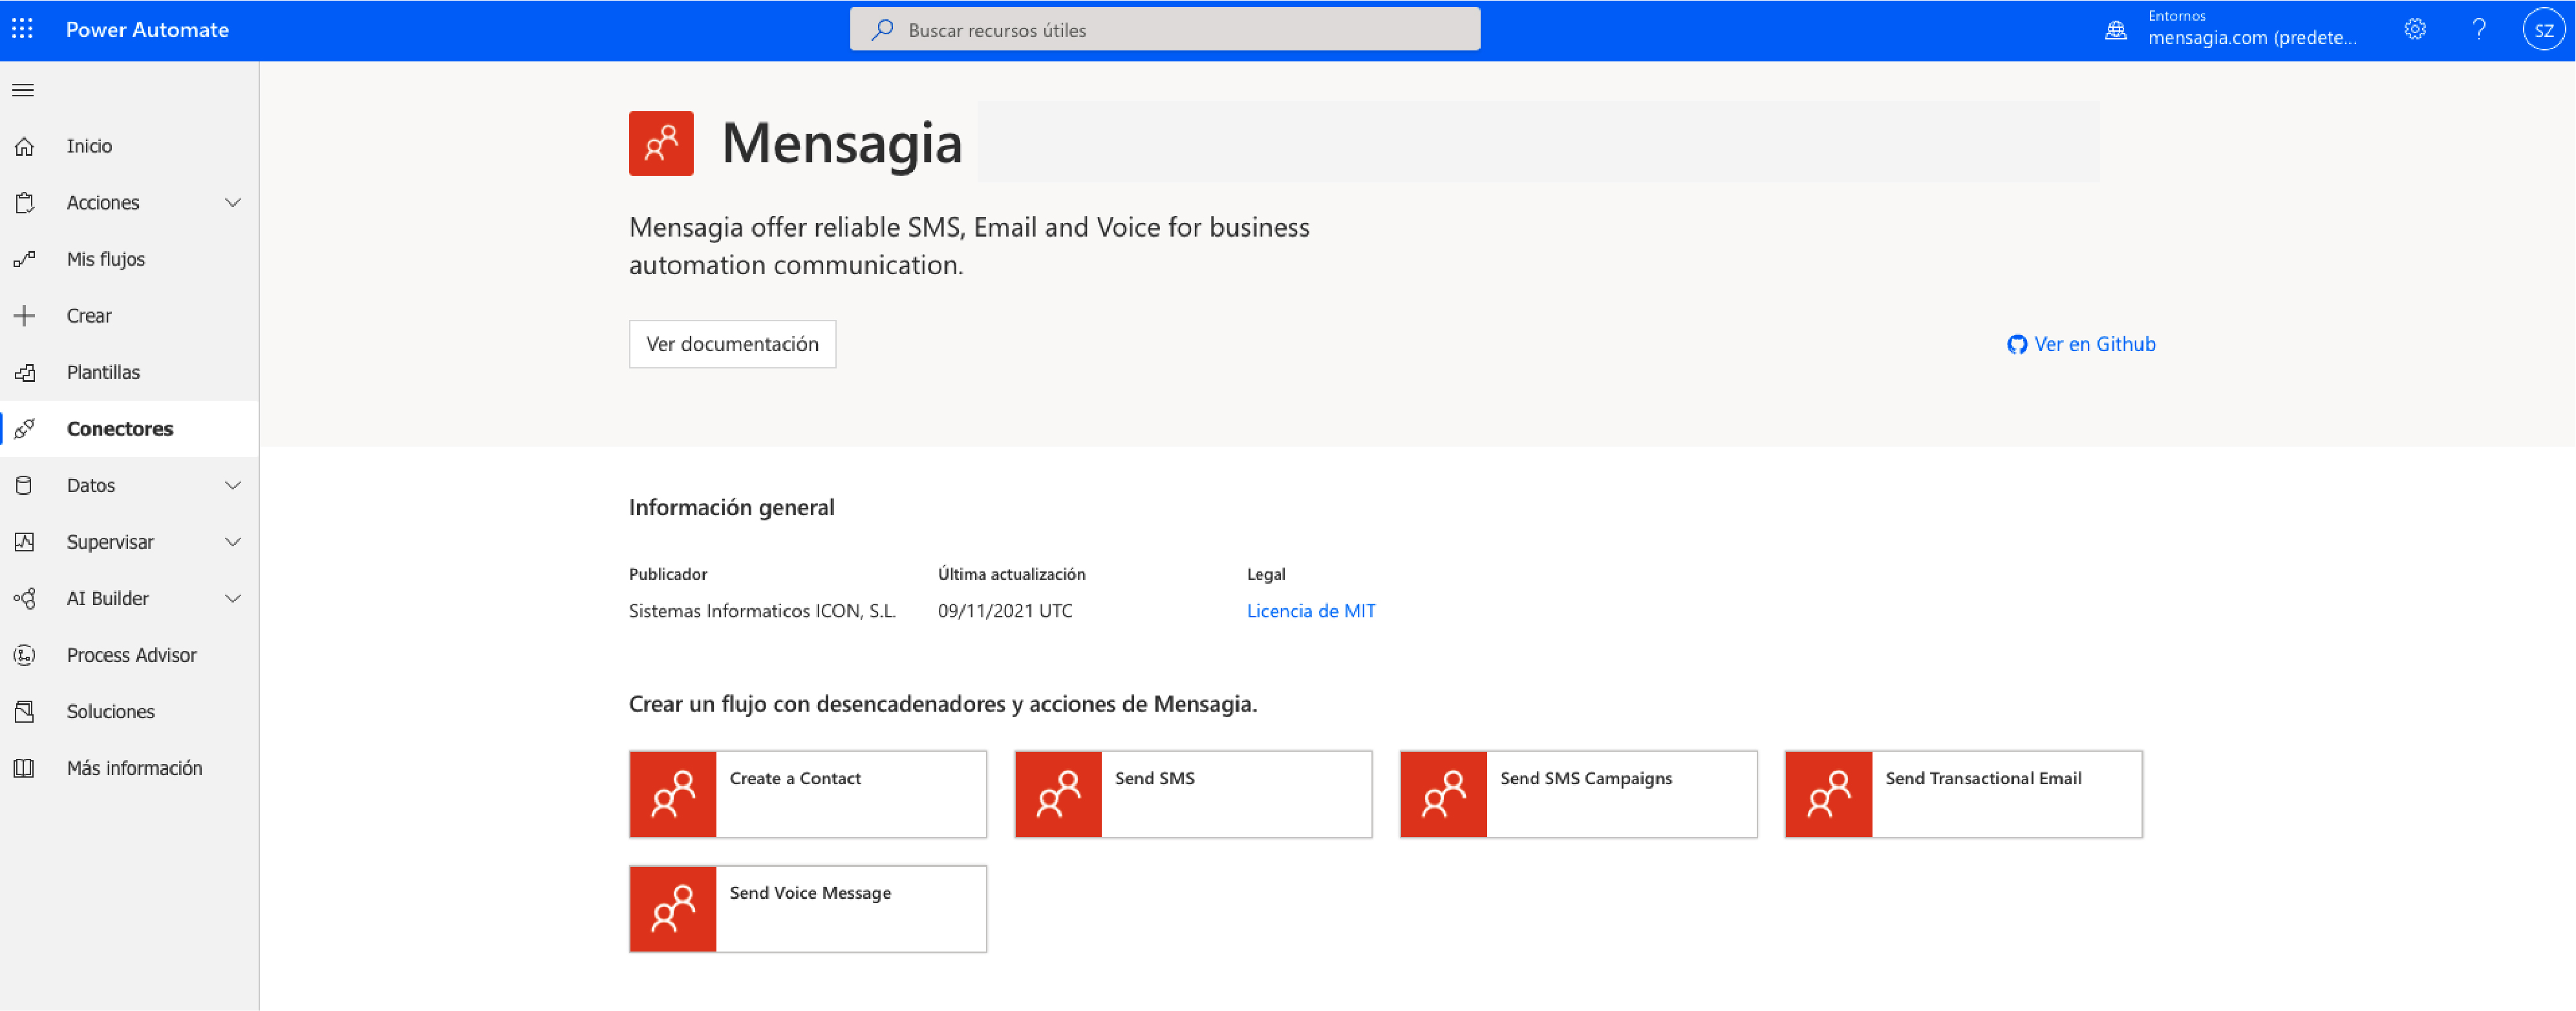Go to Mis flujos

coord(105,259)
